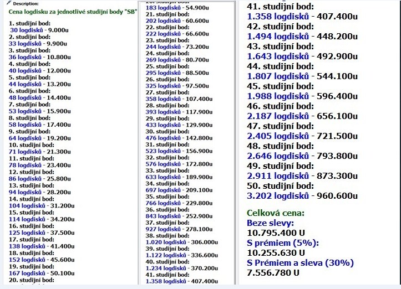Click the total "10.795.400 U"
The height and width of the screenshot is (289, 401).
276,233
